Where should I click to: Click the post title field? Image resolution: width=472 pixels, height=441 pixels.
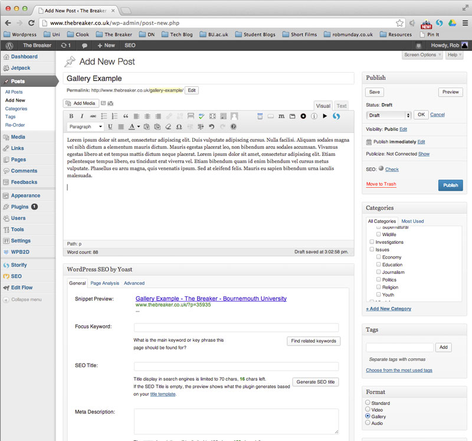[x=208, y=79]
